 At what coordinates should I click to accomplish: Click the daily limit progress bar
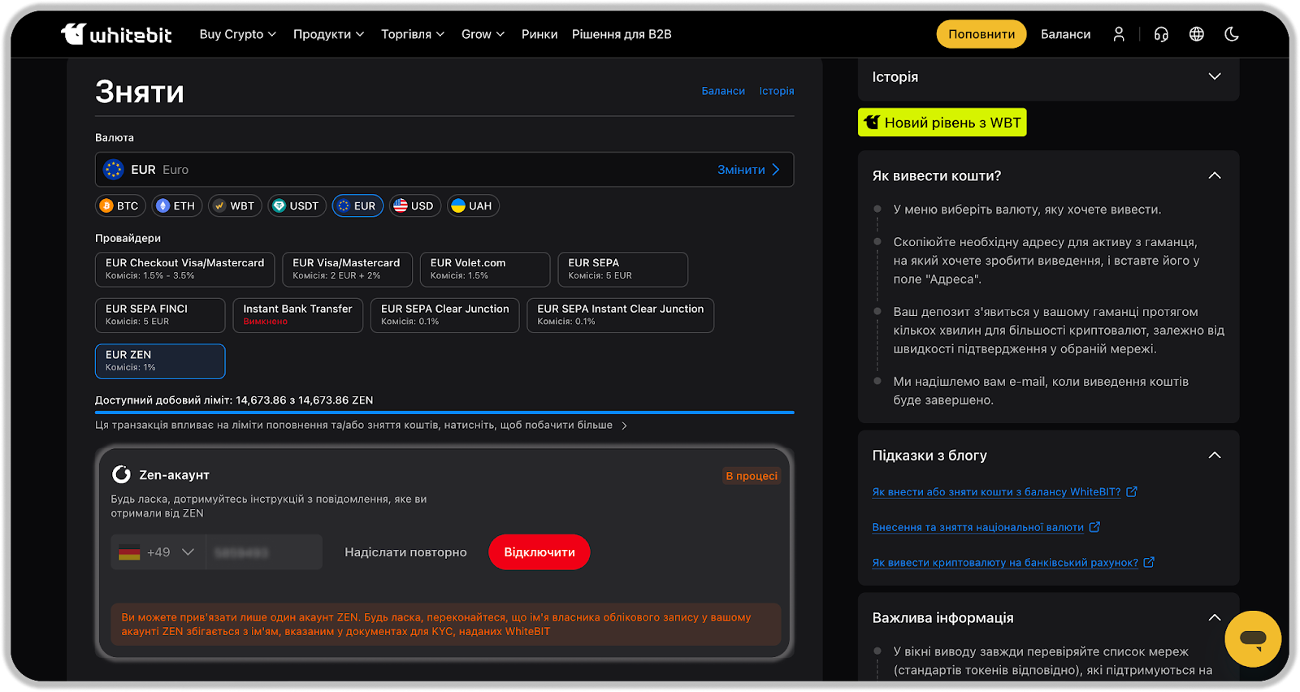click(x=444, y=413)
